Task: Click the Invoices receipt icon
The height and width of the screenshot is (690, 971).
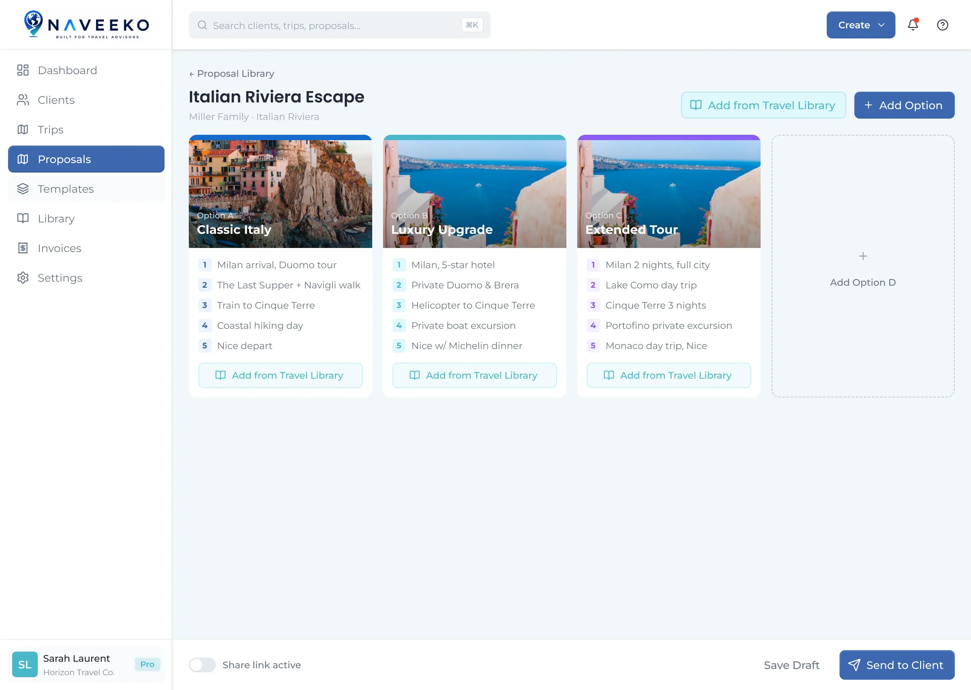Action: click(23, 248)
